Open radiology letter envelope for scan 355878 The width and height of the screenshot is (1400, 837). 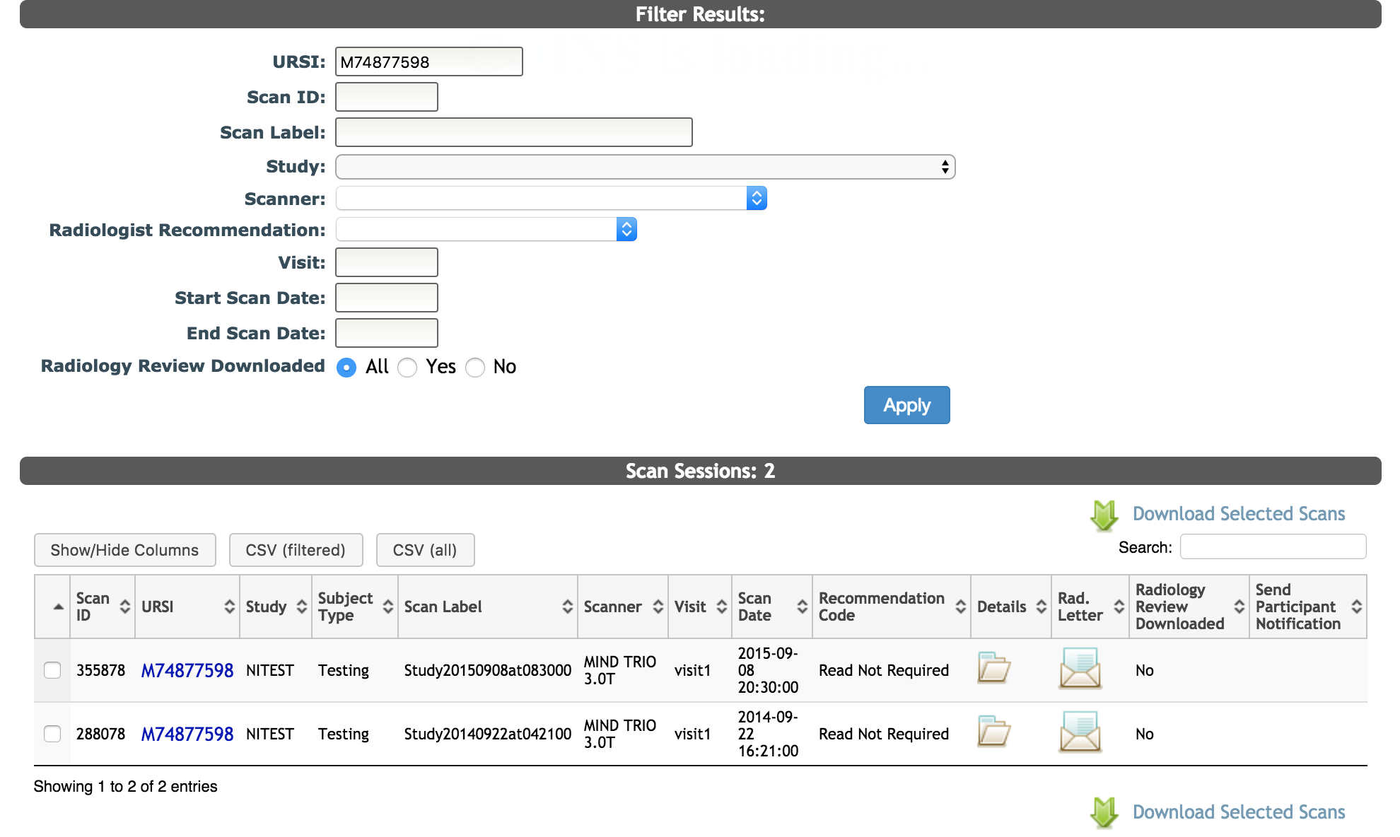point(1080,668)
